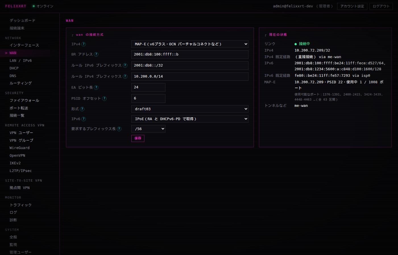Show help for PSID オフセット
Screen dimensions: 398x255
(x=104, y=99)
